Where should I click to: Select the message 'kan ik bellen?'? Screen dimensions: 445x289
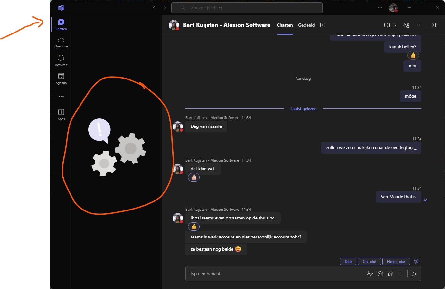[x=403, y=47]
